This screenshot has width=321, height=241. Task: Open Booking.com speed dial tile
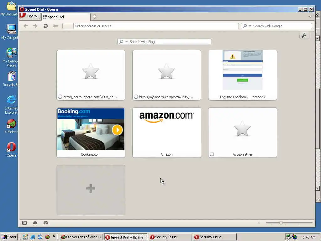click(91, 133)
